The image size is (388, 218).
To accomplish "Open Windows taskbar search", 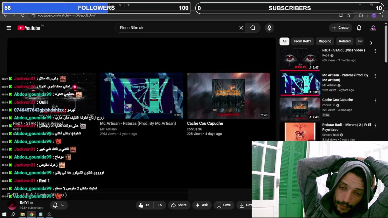I will pyautogui.click(x=13, y=214).
